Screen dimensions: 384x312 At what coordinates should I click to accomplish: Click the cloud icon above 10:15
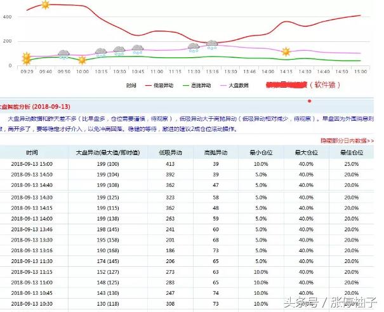(101, 52)
